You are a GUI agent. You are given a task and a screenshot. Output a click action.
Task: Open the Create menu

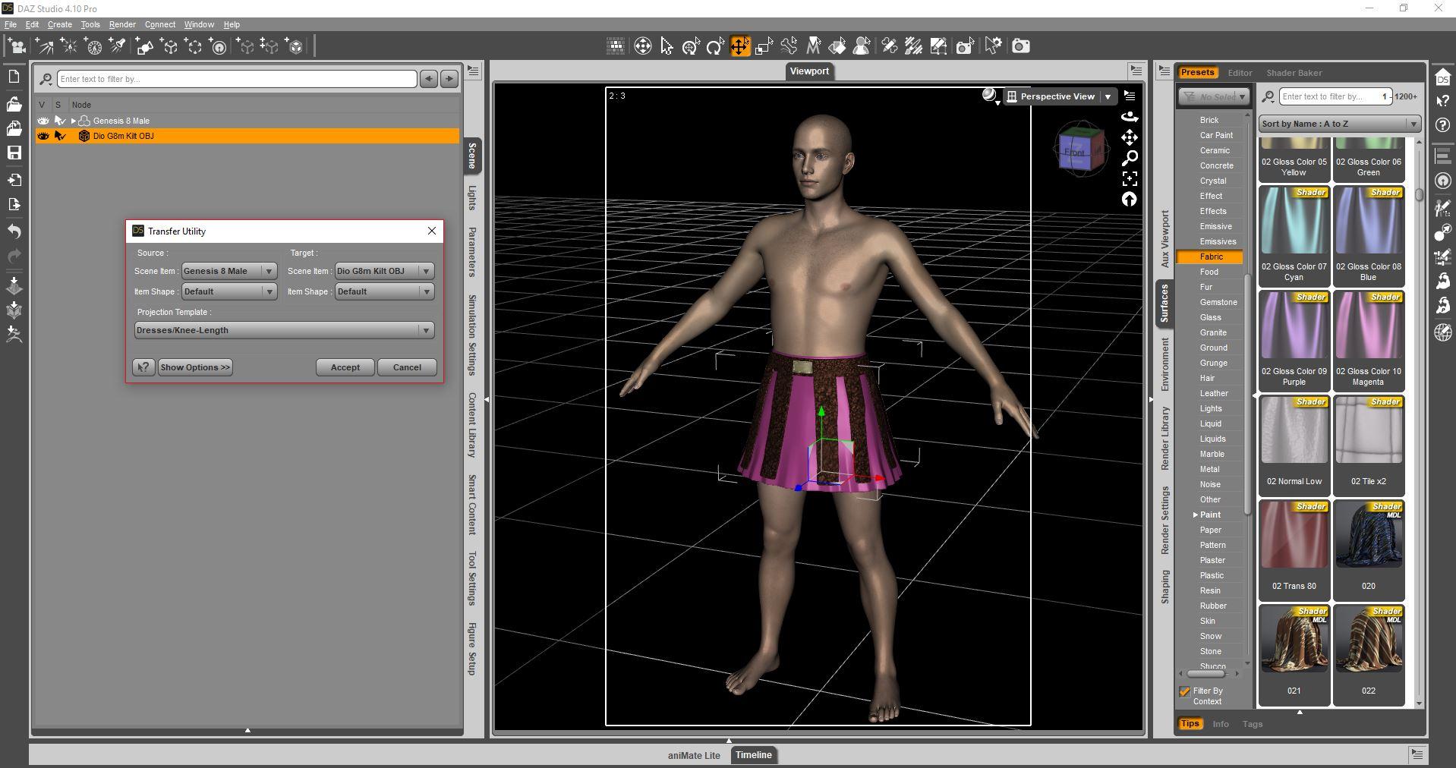60,24
